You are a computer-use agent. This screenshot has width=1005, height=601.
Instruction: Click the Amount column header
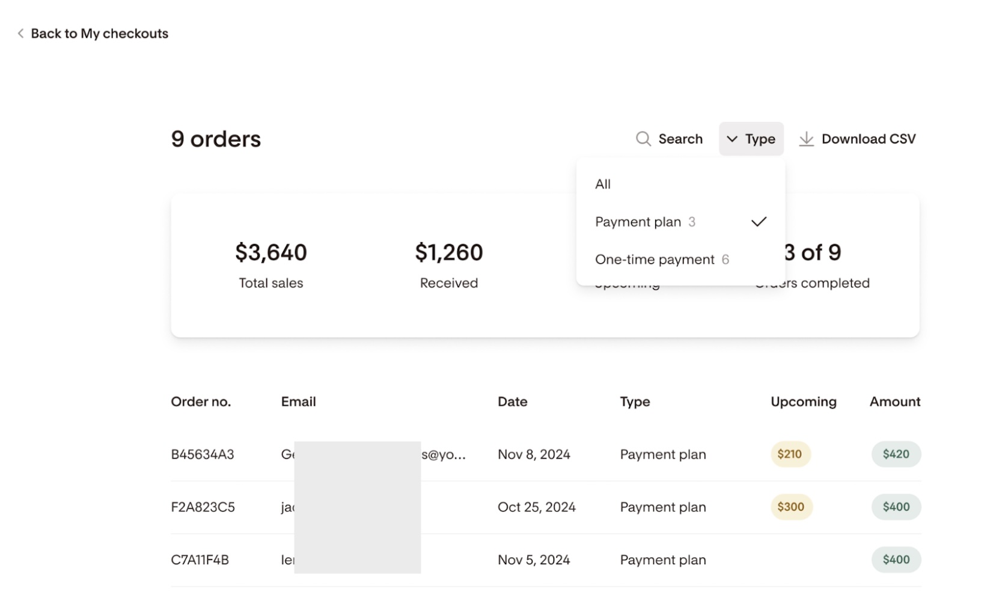click(x=894, y=401)
